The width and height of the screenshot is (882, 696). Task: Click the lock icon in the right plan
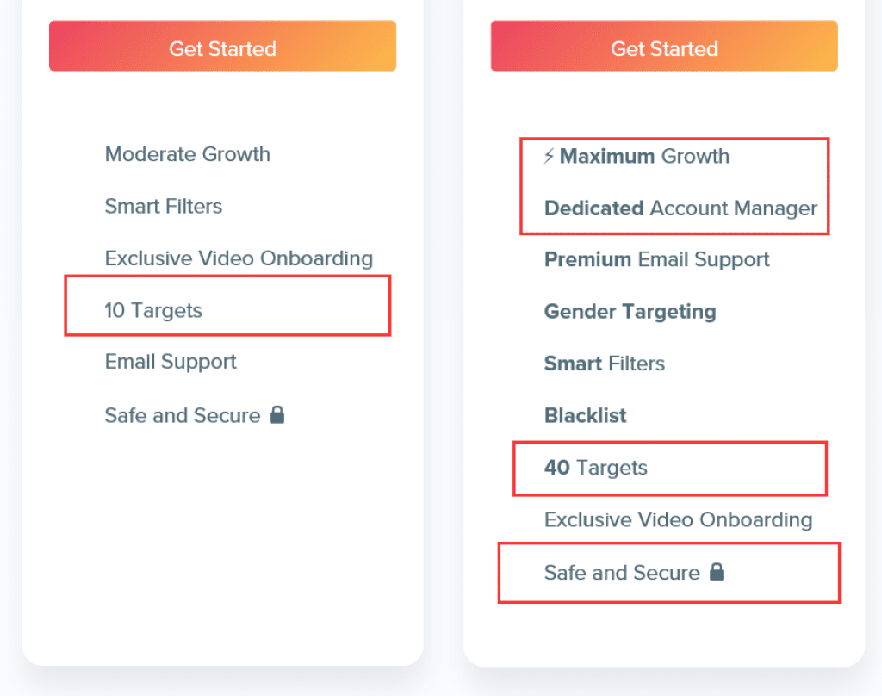717,572
